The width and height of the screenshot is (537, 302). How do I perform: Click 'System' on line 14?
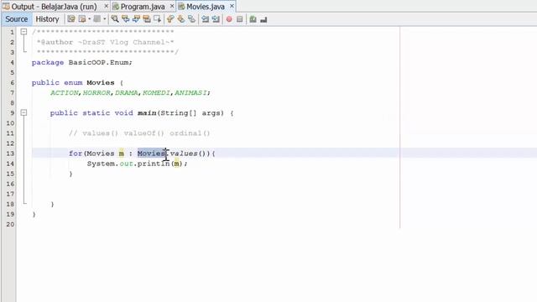pos(101,164)
